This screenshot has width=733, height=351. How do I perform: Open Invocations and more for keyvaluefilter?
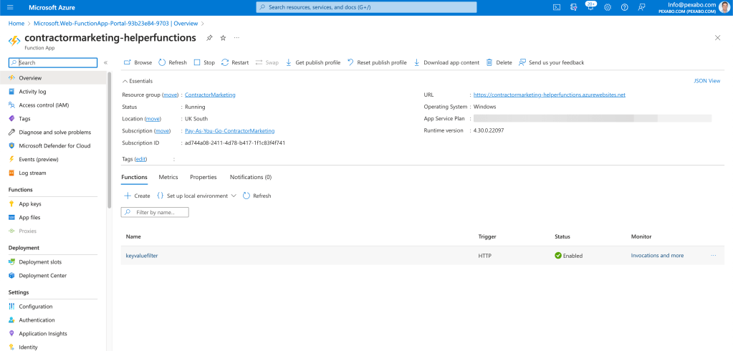point(657,256)
